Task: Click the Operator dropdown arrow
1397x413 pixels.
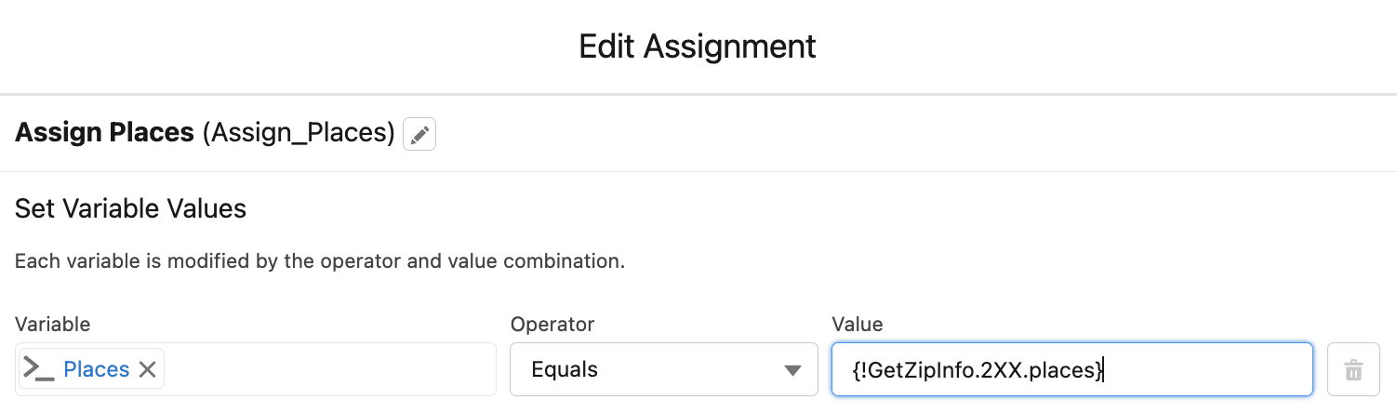Action: pyautogui.click(x=792, y=370)
